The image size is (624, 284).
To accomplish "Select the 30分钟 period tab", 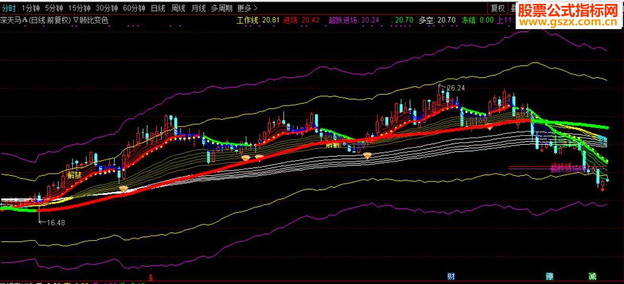I will coord(106,8).
